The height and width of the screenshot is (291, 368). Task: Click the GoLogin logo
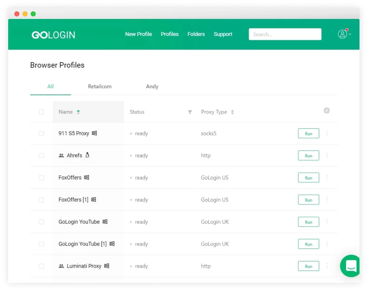[x=53, y=35]
